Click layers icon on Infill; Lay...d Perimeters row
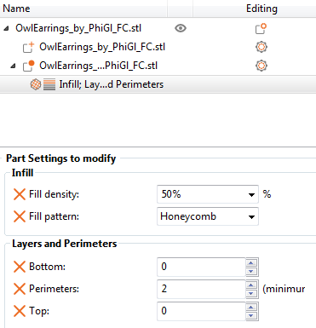The height and width of the screenshot is (328, 316). [x=49, y=84]
